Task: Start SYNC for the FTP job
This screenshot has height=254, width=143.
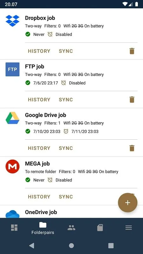Action: click(66, 100)
